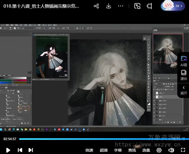
Task: Open the 课件 courseware panel
Action: pyautogui.click(x=184, y=75)
